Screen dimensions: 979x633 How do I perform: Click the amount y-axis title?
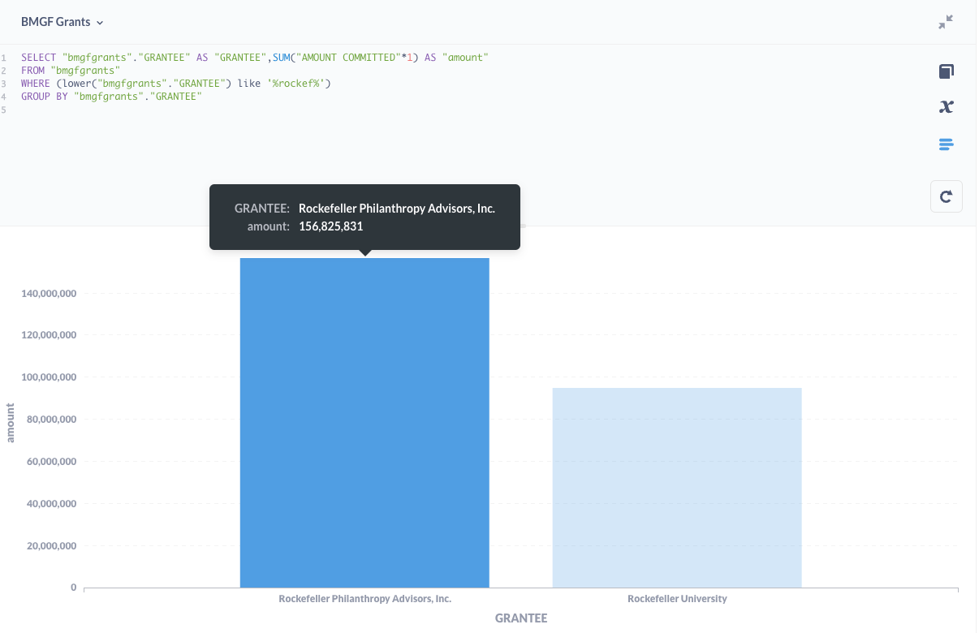11,422
